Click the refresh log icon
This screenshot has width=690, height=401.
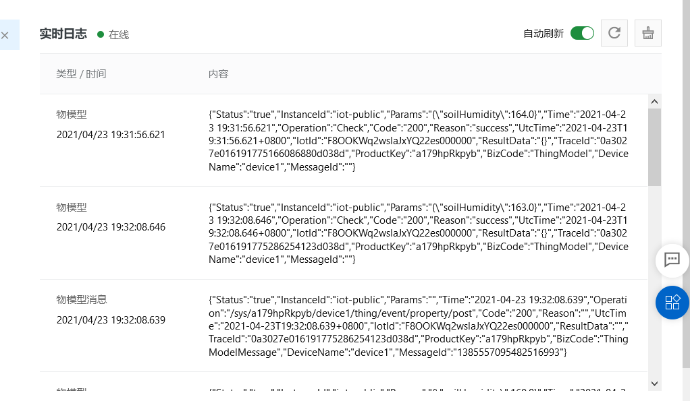tap(614, 33)
